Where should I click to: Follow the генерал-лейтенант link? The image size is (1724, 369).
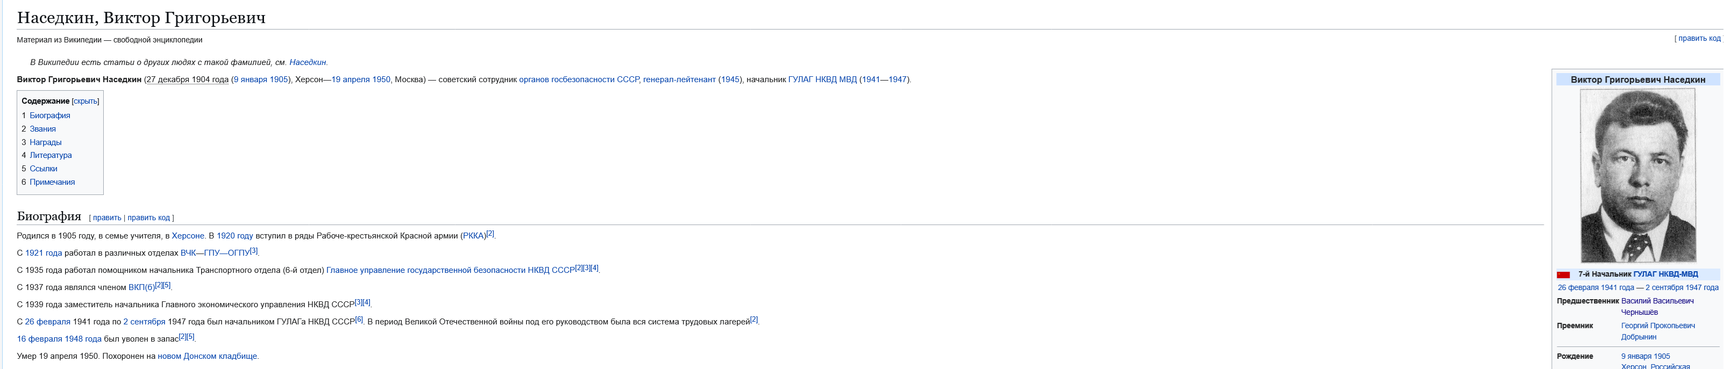tap(679, 79)
